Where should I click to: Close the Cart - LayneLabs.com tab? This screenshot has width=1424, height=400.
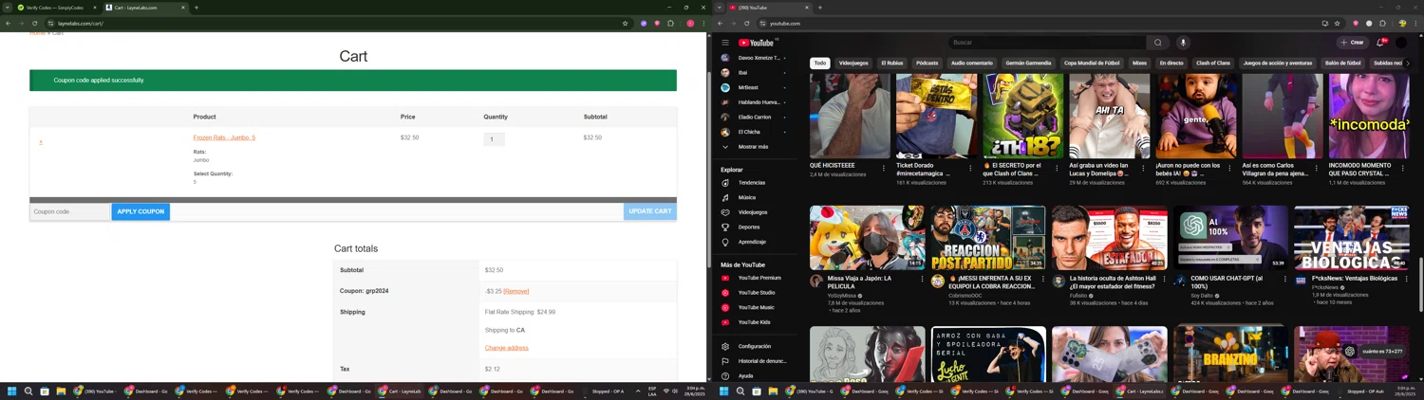(183, 8)
